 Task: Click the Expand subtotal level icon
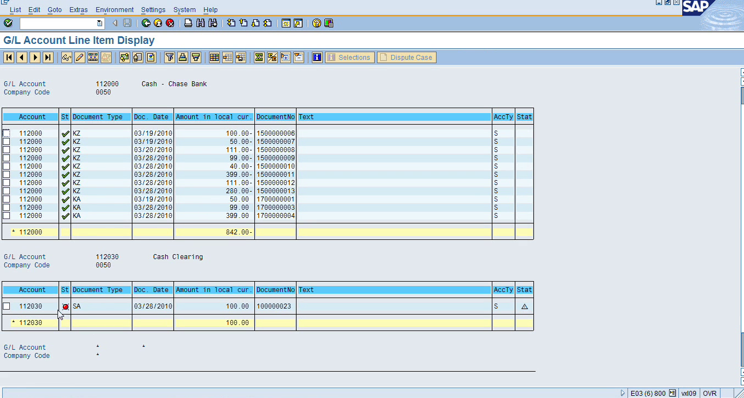pos(285,57)
